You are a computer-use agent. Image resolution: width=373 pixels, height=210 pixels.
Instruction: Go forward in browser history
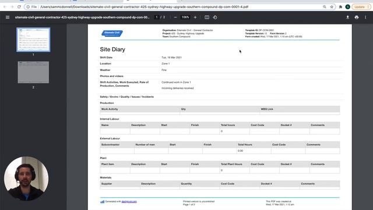pyautogui.click(x=12, y=7)
